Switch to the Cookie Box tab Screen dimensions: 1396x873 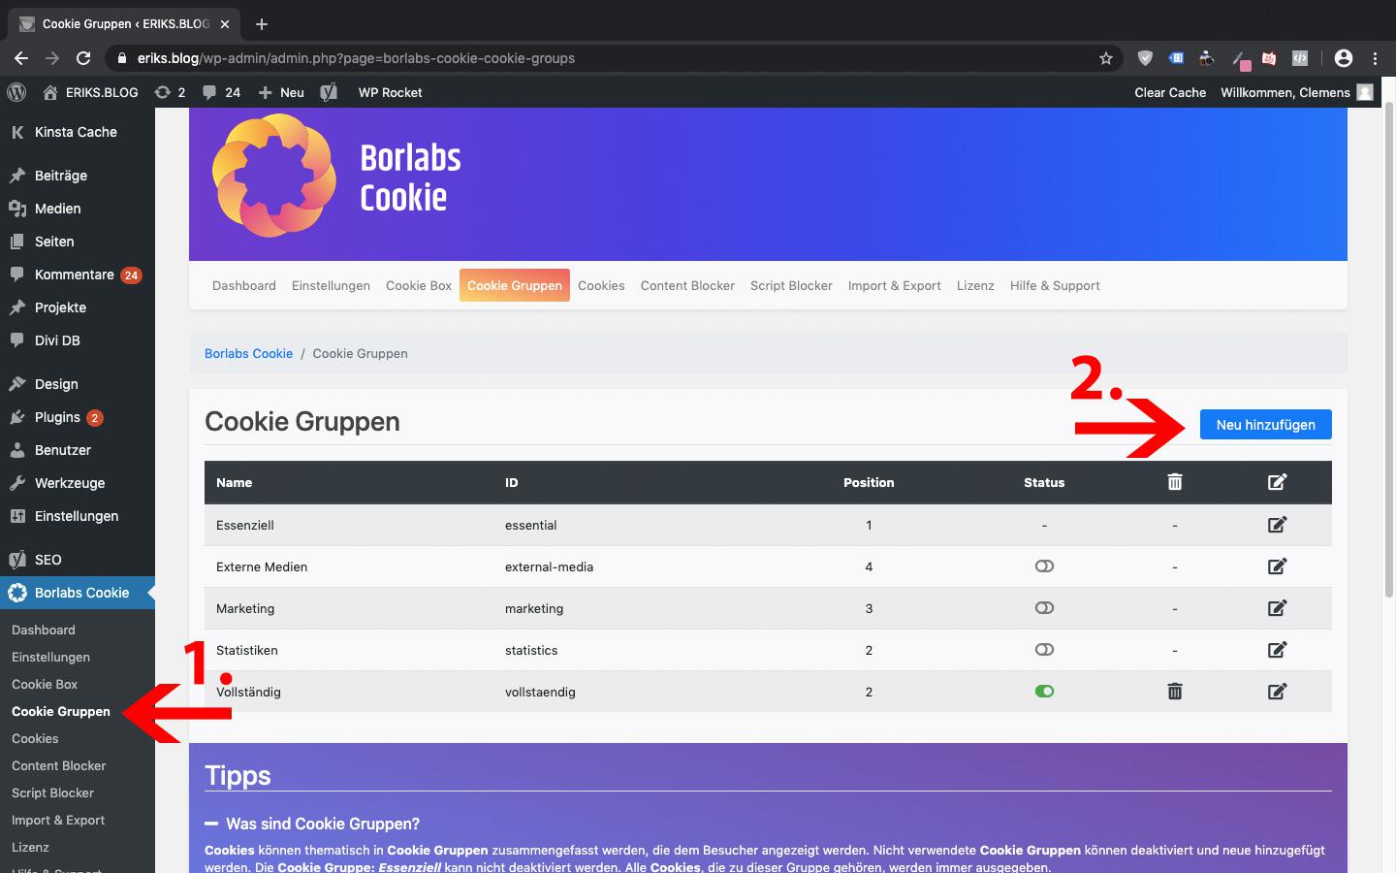click(x=419, y=285)
